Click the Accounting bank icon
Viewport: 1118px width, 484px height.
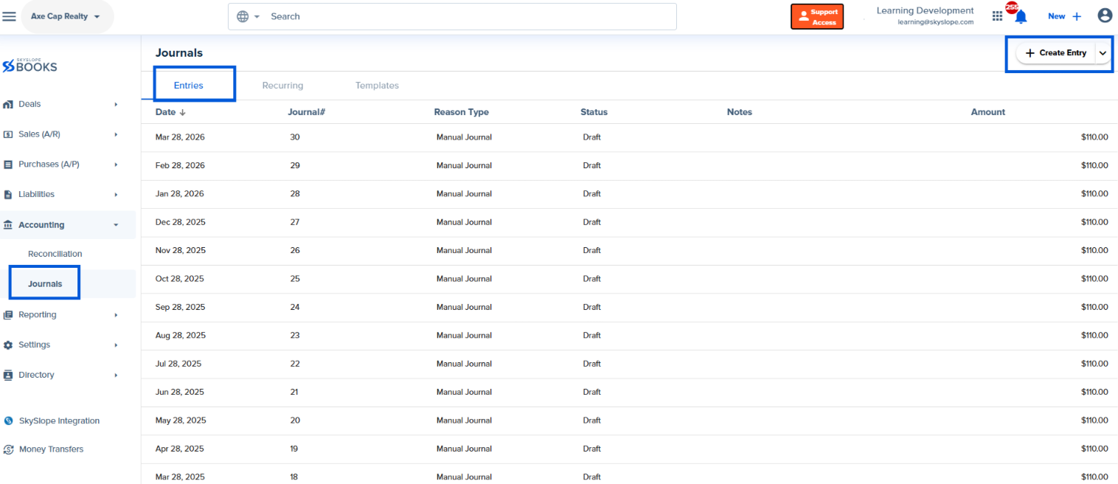[x=8, y=225]
